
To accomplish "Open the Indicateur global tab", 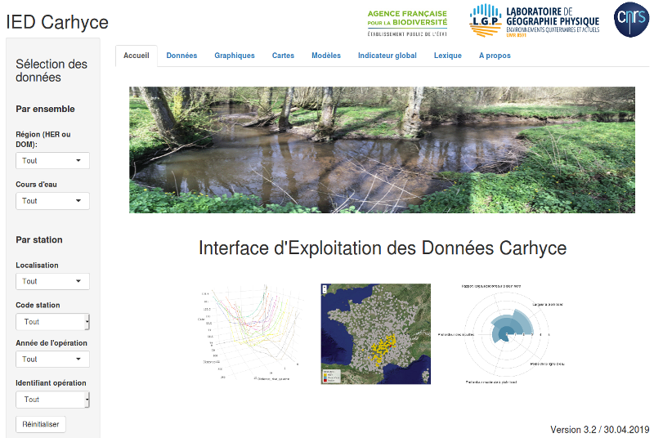I will tap(387, 56).
